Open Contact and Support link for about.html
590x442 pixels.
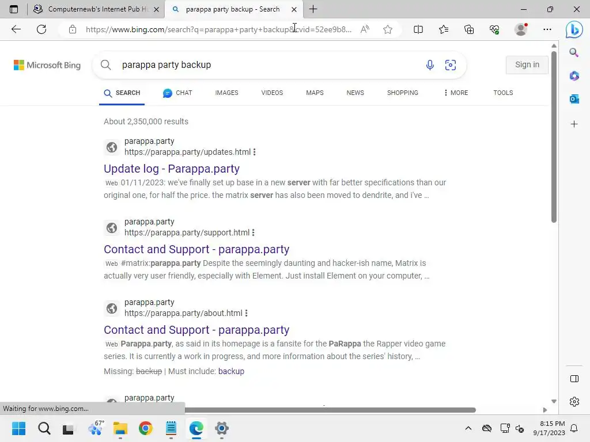click(196, 330)
